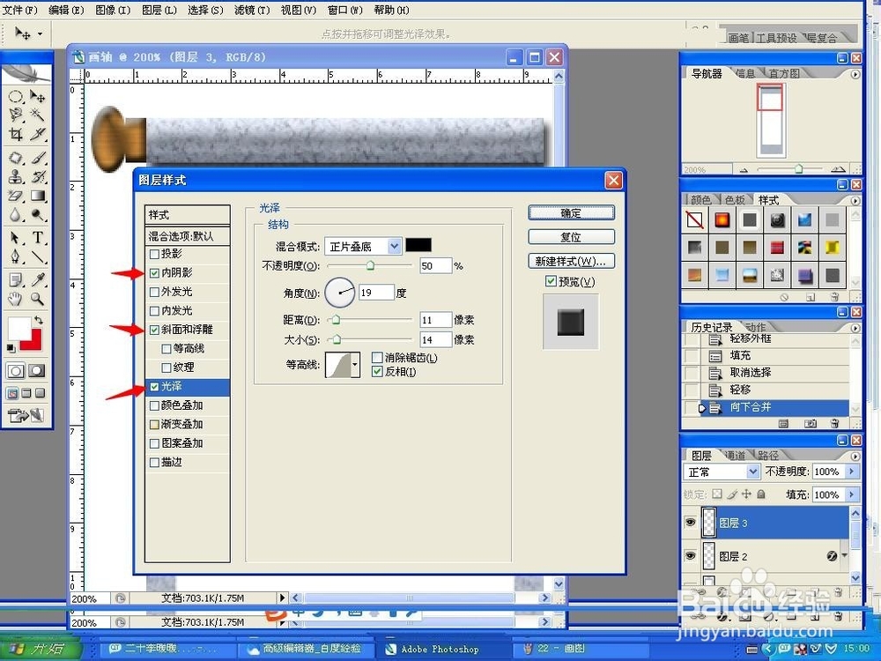Open the layers 不透明度 opacity arrow
Screen dimensions: 881x661
pyautogui.click(x=852, y=472)
